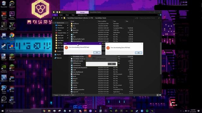This screenshot has width=202, height=113.
Task: Open Shadowplay Clips desktop folder
Action: click(12, 100)
